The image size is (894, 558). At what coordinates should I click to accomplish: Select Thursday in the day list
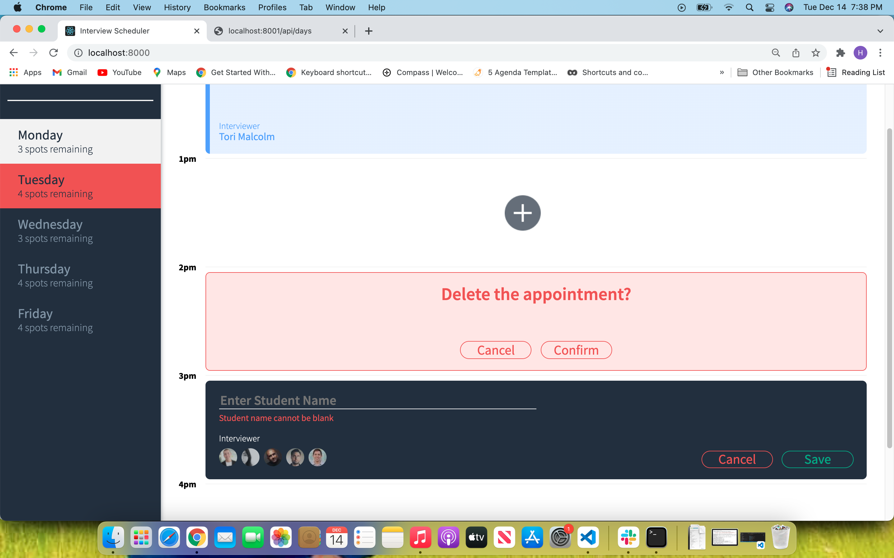56,275
